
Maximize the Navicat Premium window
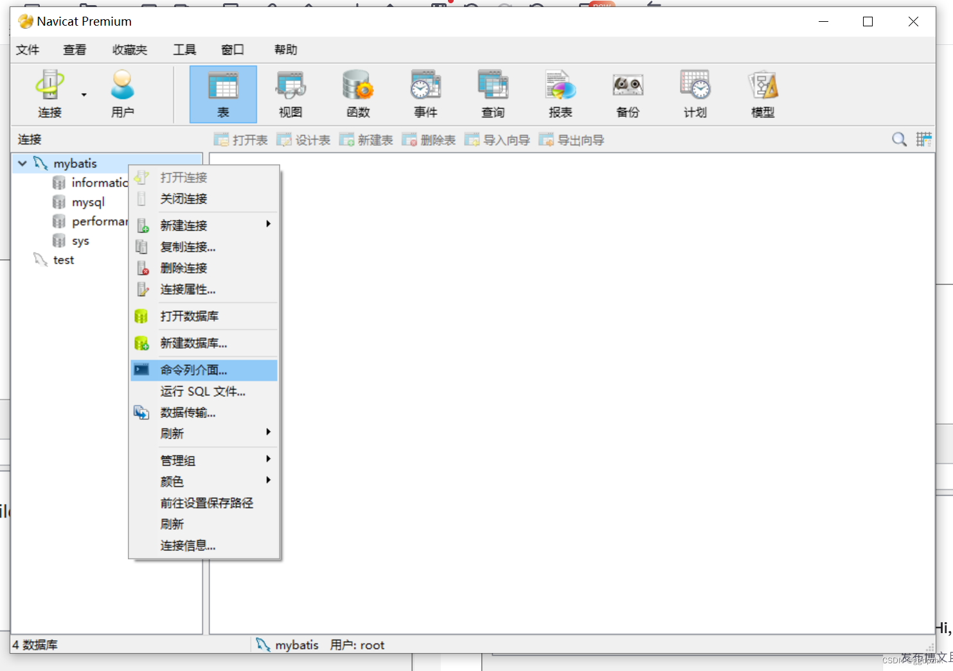click(868, 22)
